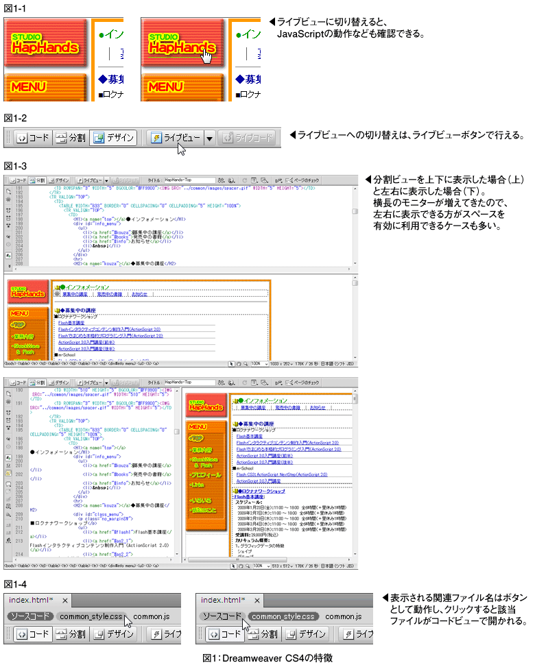The width and height of the screenshot is (535, 665).
Task: Select <body> in upper window tag selector
Action: coord(10,364)
